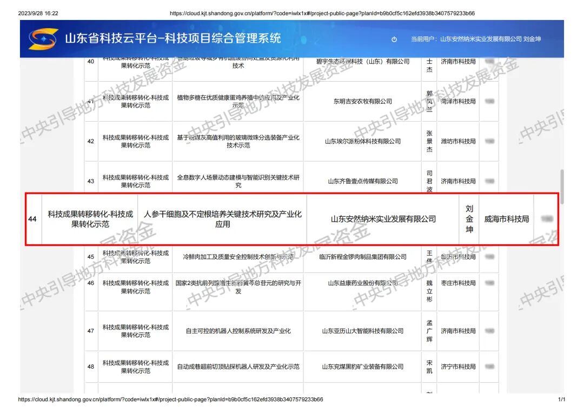Select company 山东益康药业股份有限公司
Image resolution: width=584 pixels, height=413 pixels.
click(x=363, y=283)
